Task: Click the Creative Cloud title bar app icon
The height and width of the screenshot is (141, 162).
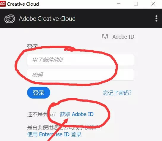Action: click(x=3, y=4)
